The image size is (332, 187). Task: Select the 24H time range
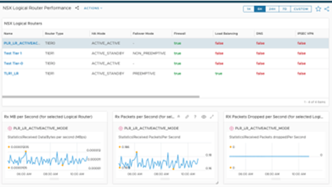[272, 9]
